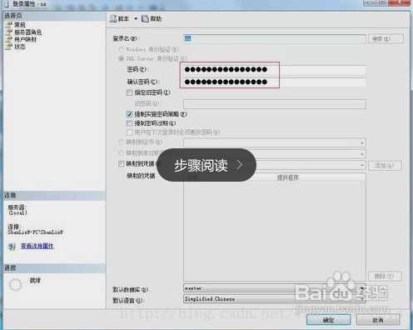Click the icon beside 查看连接属性
This screenshot has width=413, height=330.
point(12,247)
